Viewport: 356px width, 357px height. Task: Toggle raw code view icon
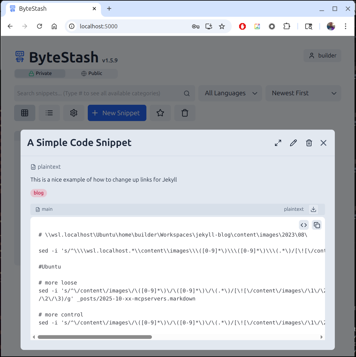point(304,225)
